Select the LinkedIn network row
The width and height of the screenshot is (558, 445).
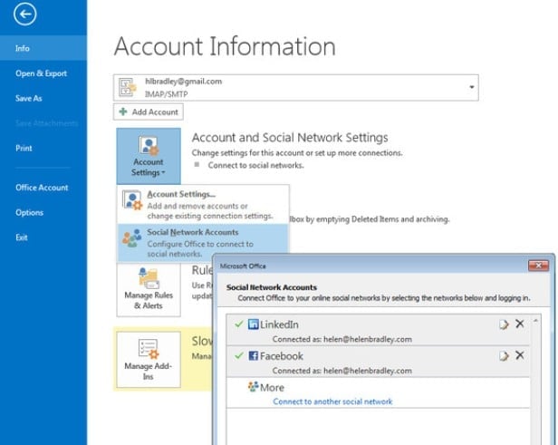[378, 330]
